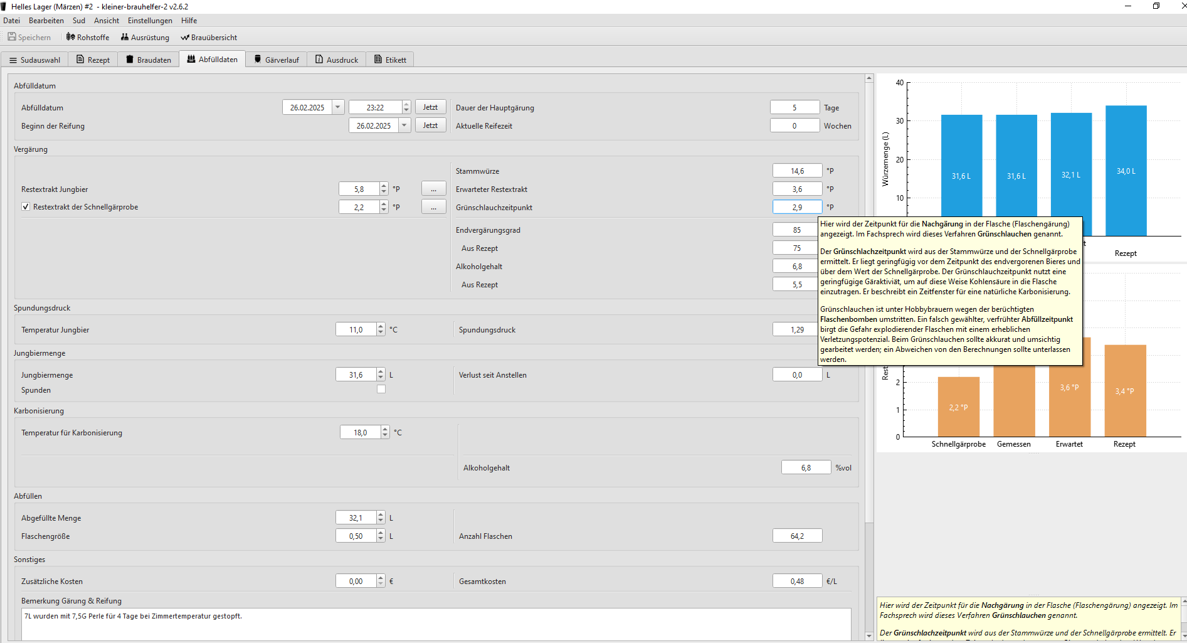Open the Sud menu
This screenshot has height=643, width=1187.
(78, 21)
